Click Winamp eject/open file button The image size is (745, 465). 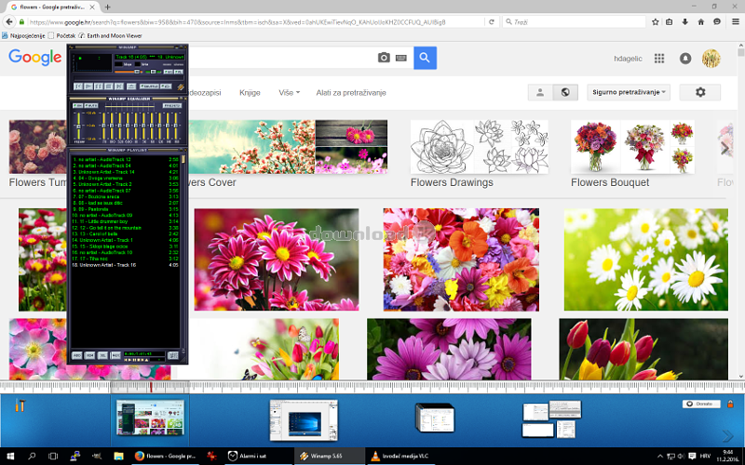coord(131,86)
